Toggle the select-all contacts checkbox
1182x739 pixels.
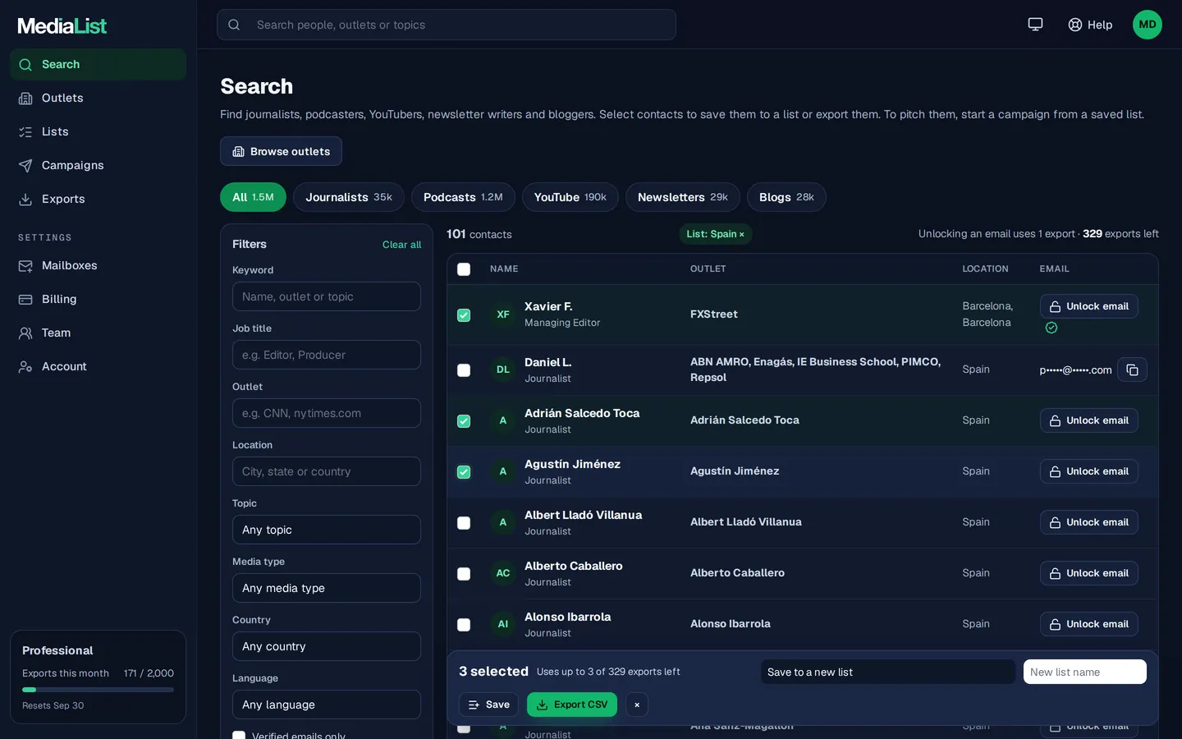464,269
